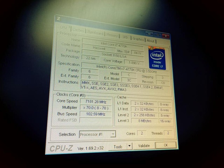Click the Package value Socket 1150 LGA
This screenshot has width=224, height=168.
[x=113, y=55]
